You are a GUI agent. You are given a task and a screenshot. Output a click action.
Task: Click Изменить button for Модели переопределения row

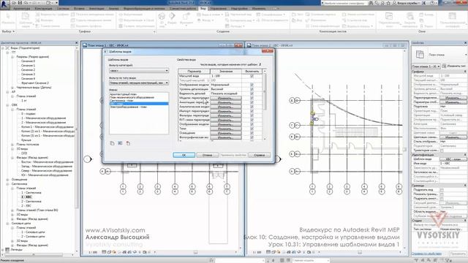(226, 98)
